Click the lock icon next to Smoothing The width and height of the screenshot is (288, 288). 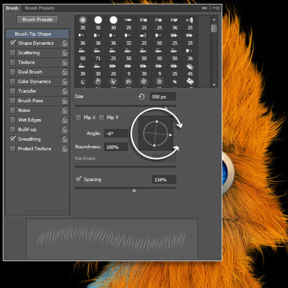[x=65, y=140]
